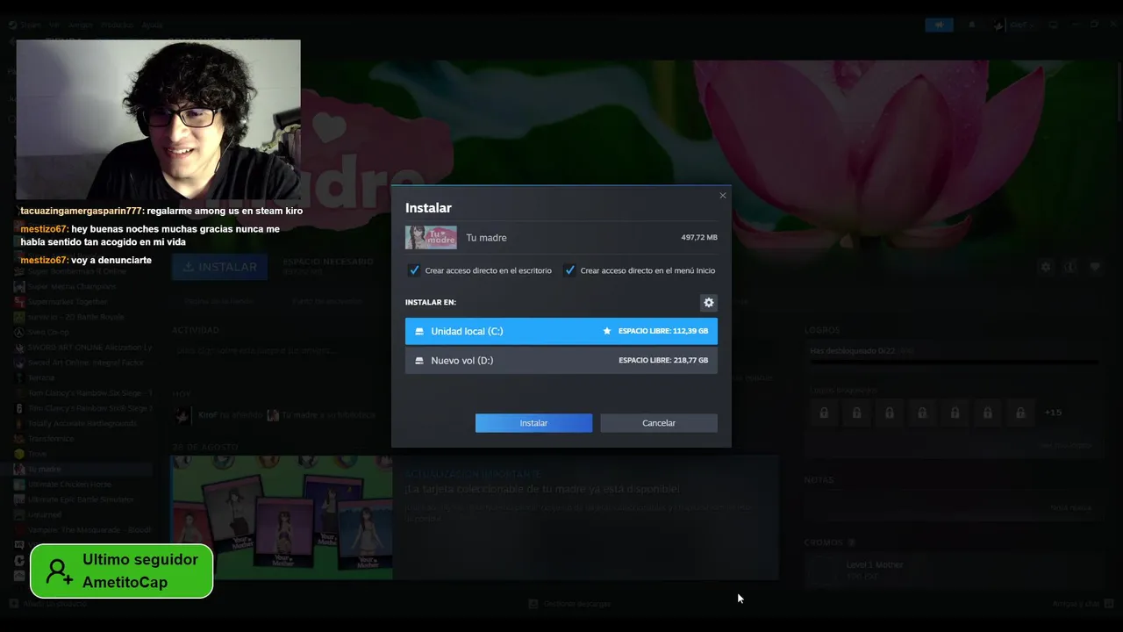Click the Tu madre game thumbnail in dialog
The height and width of the screenshot is (632, 1123).
[431, 238]
